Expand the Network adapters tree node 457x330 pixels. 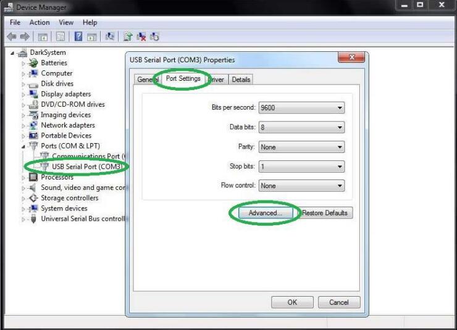23,125
